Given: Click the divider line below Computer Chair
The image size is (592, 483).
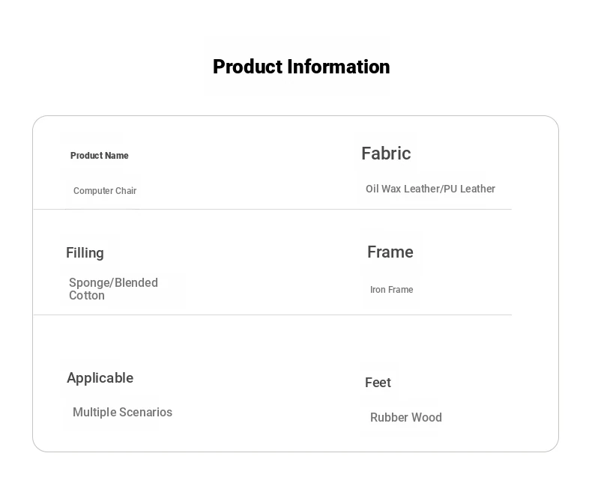Looking at the screenshot, I should [x=273, y=209].
